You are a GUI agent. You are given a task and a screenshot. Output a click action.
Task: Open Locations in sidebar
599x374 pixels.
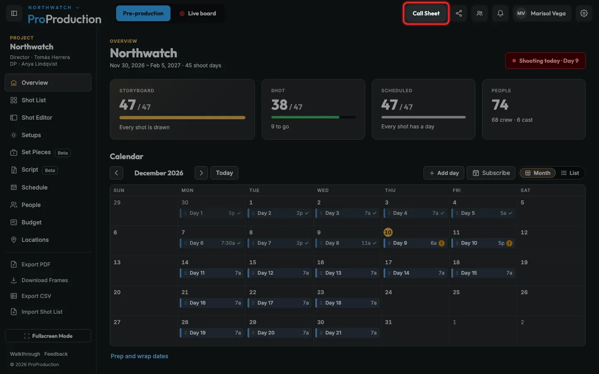pyautogui.click(x=48, y=240)
